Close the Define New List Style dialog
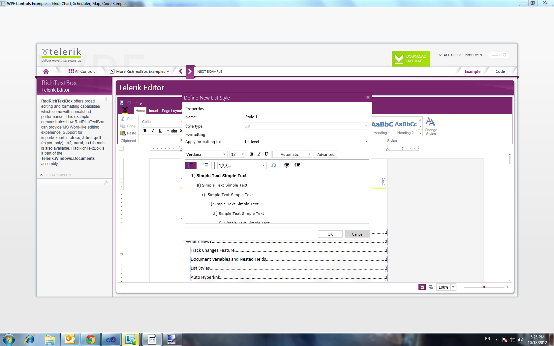The width and height of the screenshot is (554, 346). point(368,98)
